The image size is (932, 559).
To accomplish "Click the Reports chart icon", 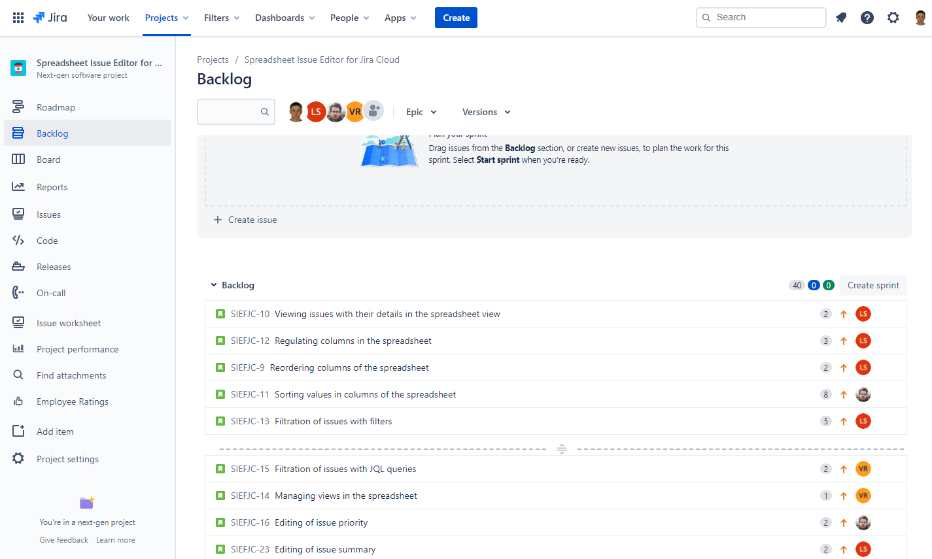I will point(18,186).
